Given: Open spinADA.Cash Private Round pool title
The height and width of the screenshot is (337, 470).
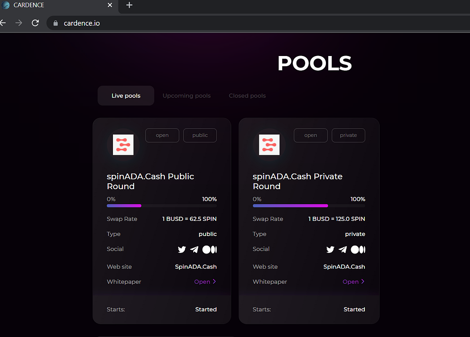Looking at the screenshot, I should click(x=297, y=181).
